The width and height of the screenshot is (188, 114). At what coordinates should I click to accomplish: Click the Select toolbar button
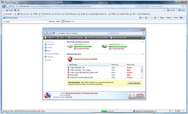pyautogui.click(x=182, y=10)
